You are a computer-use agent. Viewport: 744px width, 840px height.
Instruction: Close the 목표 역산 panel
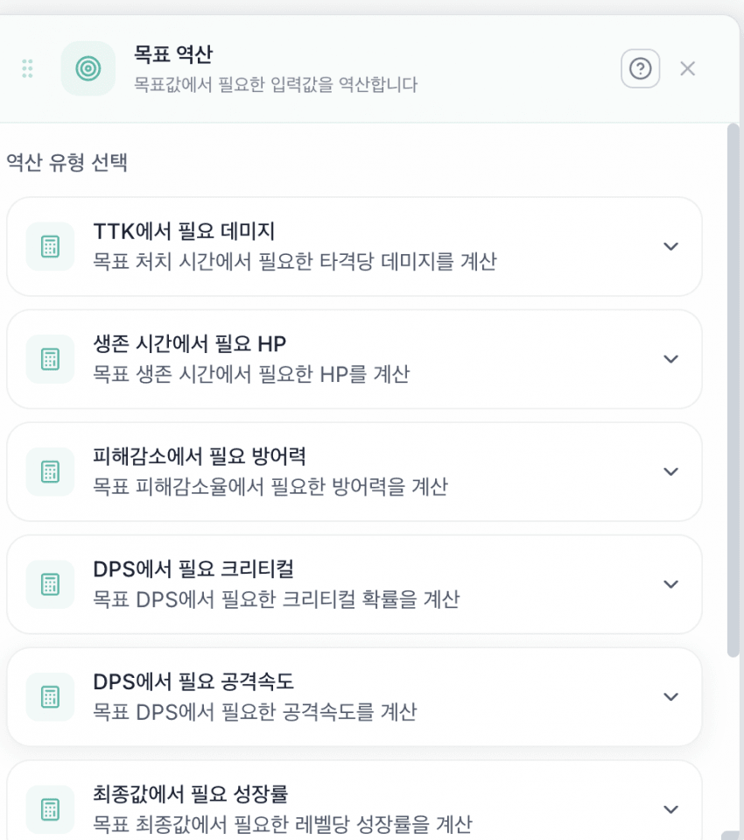click(x=687, y=68)
